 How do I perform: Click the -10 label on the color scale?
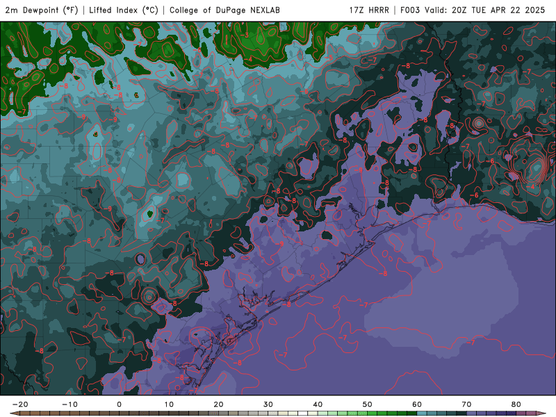[69, 404]
